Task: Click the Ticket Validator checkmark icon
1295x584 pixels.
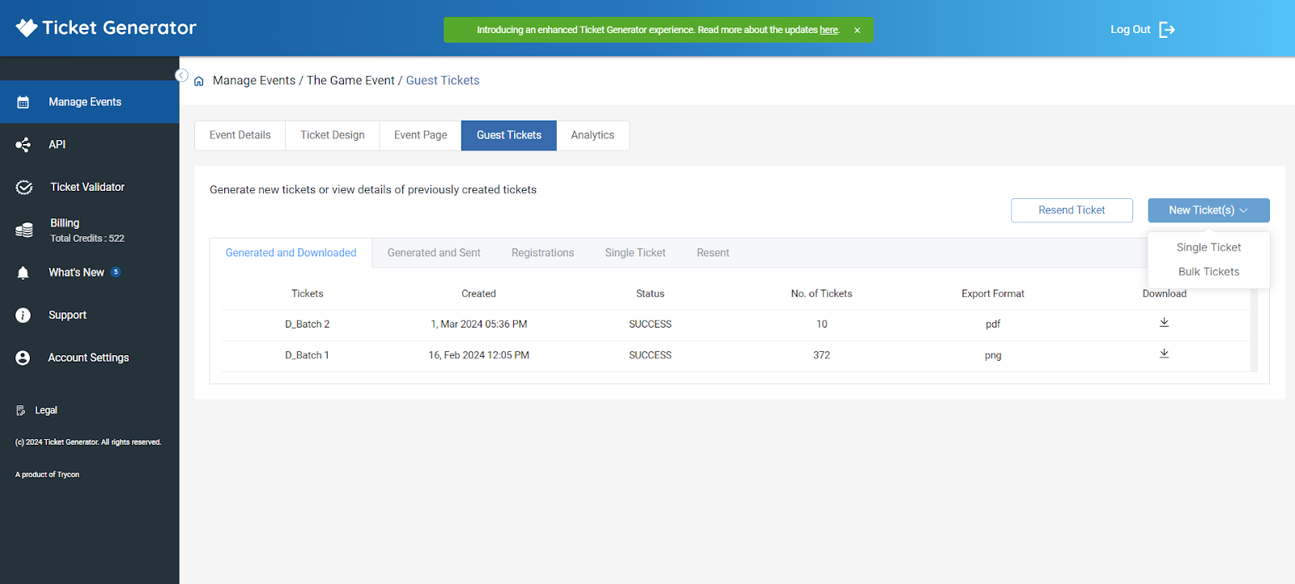Action: coord(24,188)
